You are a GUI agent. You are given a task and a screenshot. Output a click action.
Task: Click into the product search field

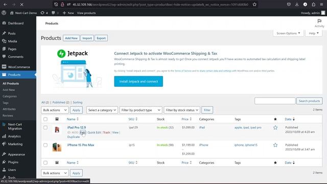tap(275, 101)
